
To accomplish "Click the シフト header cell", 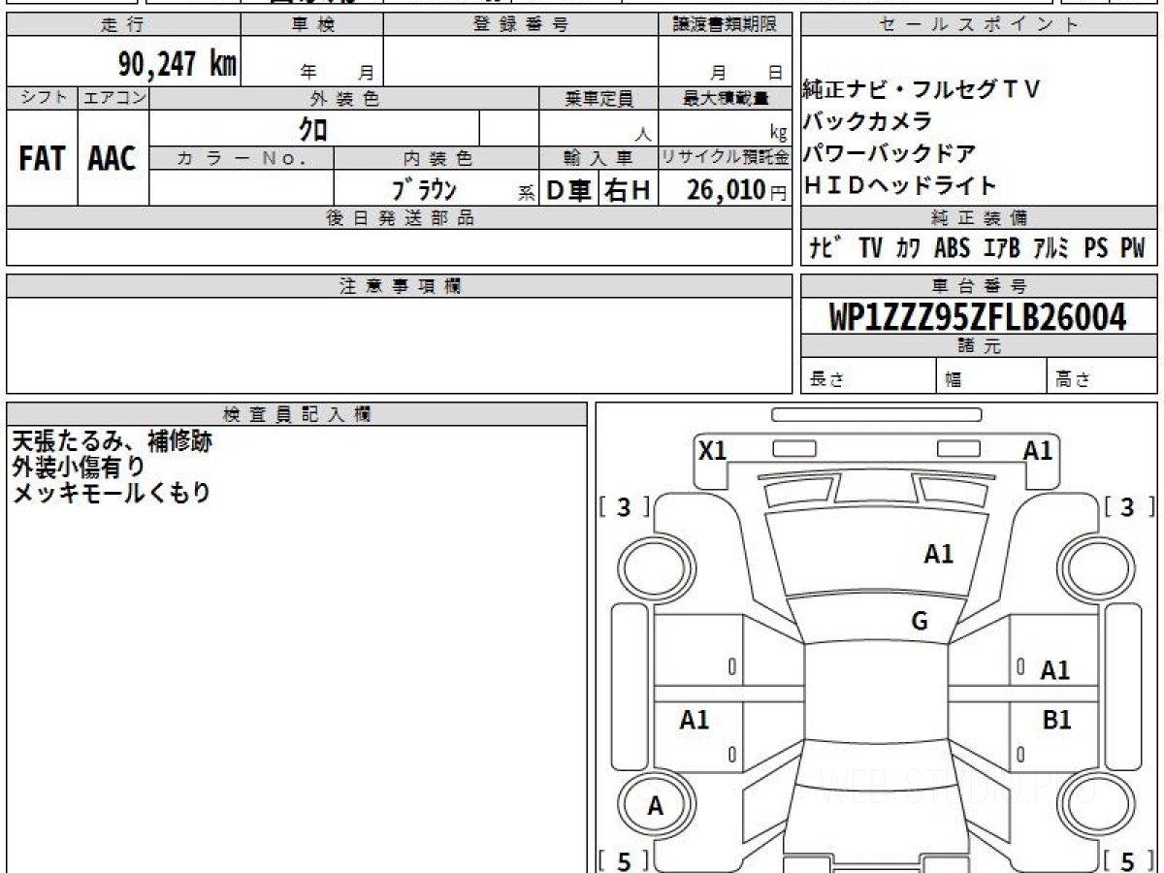I will [43, 98].
